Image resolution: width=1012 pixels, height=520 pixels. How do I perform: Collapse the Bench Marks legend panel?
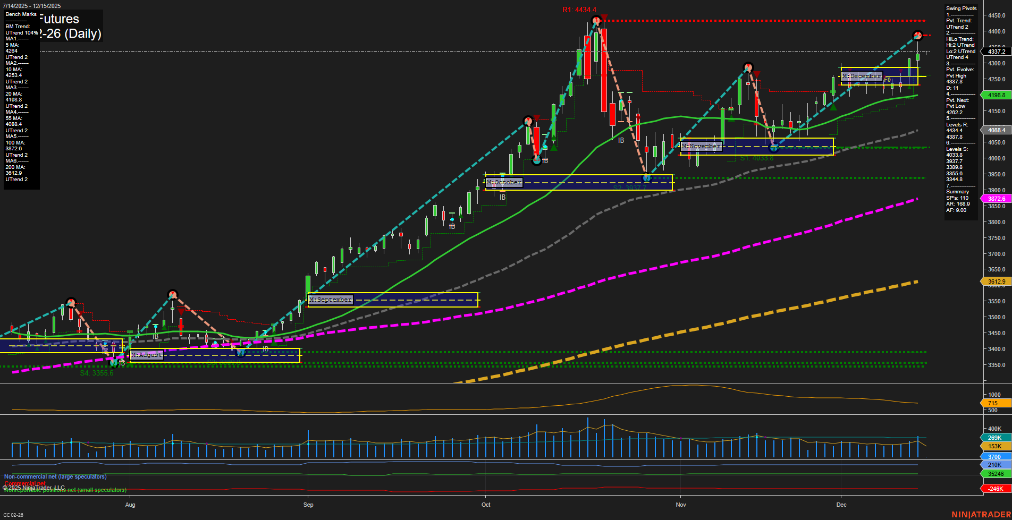[20, 14]
